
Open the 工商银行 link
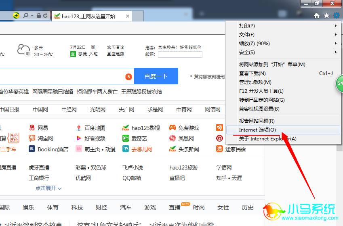click(x=39, y=178)
